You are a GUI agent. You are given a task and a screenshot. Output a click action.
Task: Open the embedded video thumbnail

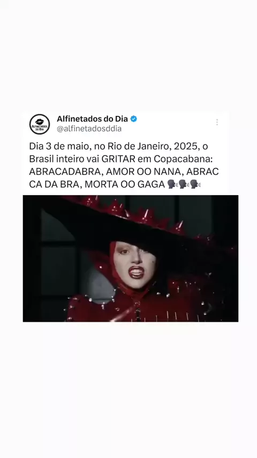(131, 258)
